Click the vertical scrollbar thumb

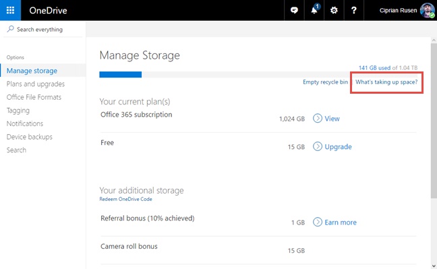tap(434, 121)
